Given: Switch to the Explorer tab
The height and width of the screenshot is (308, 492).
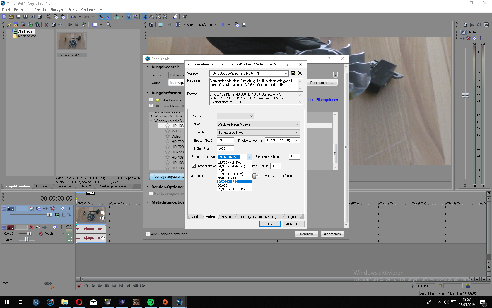Looking at the screenshot, I should coord(42,186).
